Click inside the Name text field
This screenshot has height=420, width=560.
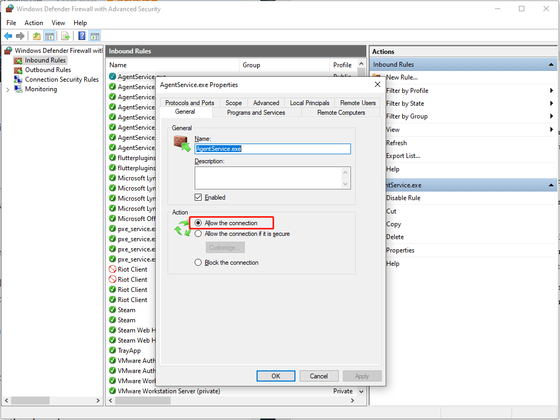point(273,149)
